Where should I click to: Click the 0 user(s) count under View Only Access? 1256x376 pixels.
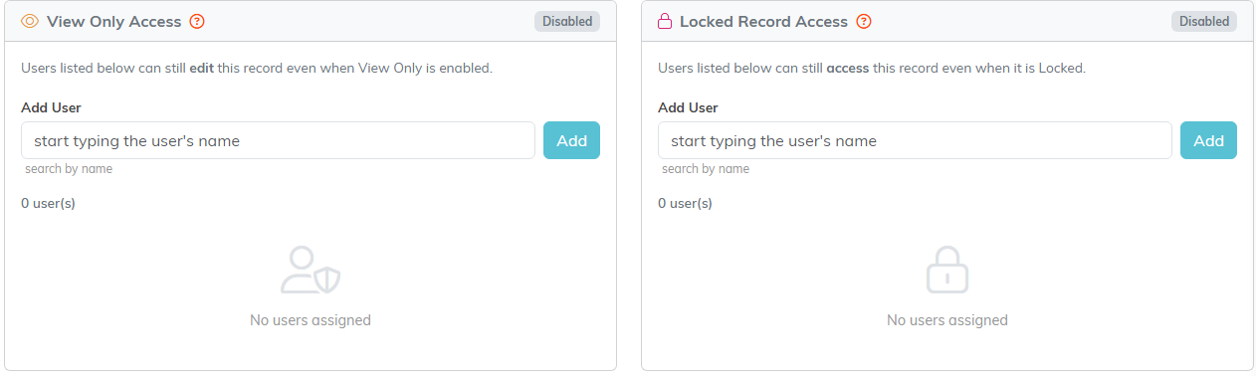pyautogui.click(x=49, y=203)
